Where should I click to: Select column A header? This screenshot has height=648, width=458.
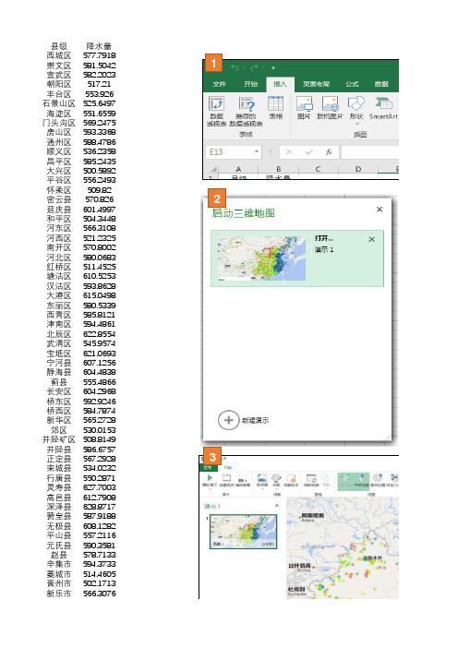click(238, 169)
